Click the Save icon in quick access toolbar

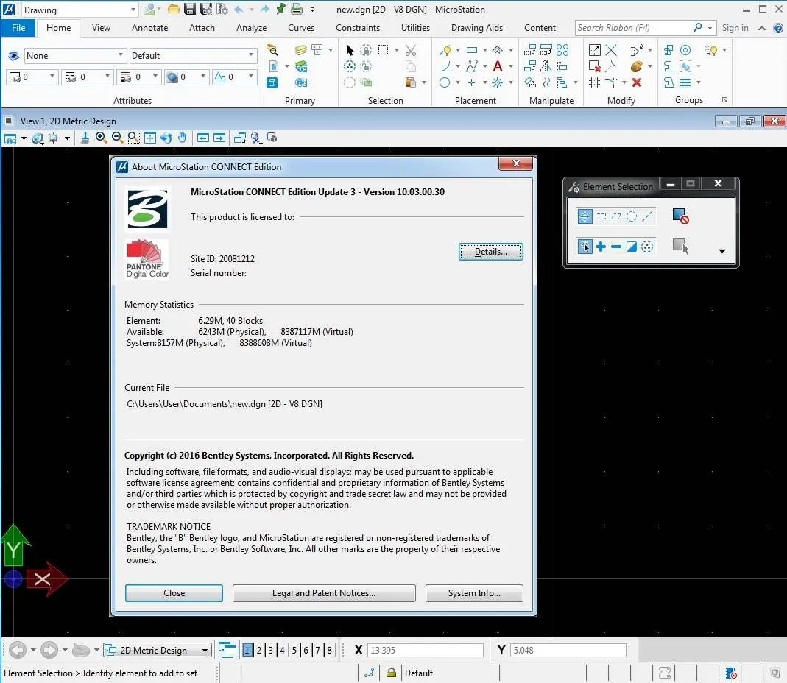click(x=190, y=9)
